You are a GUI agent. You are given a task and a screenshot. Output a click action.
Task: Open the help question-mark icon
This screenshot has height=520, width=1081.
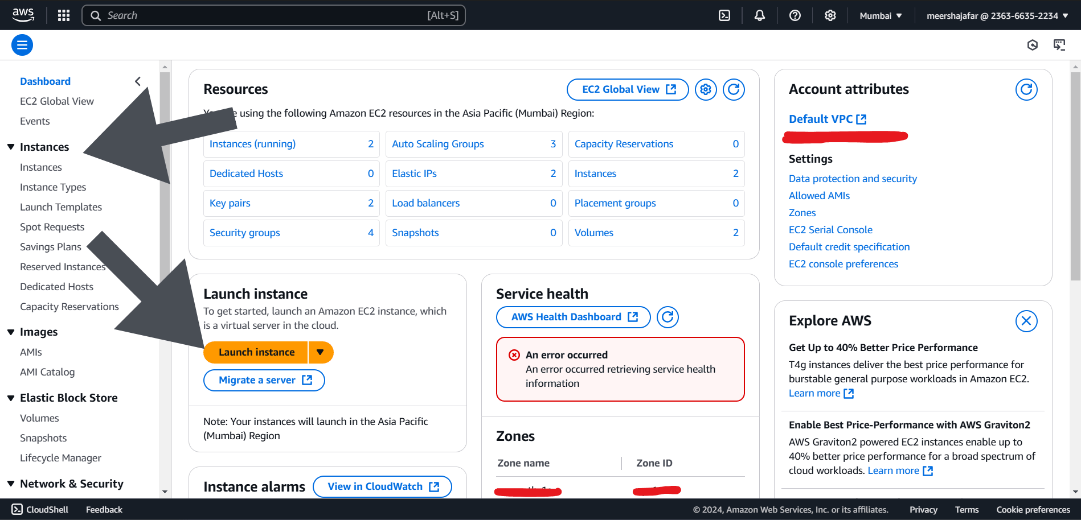coord(795,15)
